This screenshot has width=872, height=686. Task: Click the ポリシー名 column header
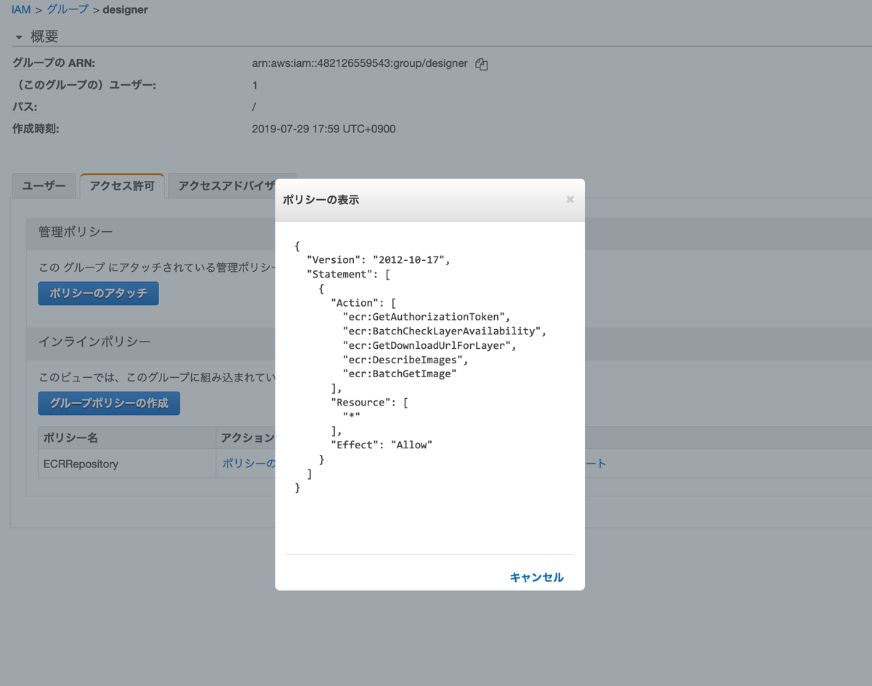click(x=126, y=438)
